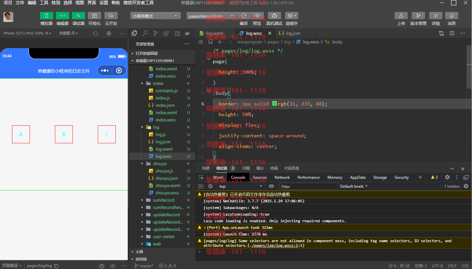The height and width of the screenshot is (269, 472).
Task: Expand the user-center folder
Action: click(x=142, y=236)
